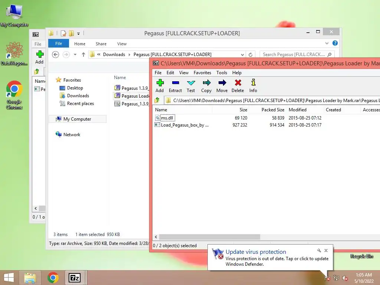Screen dimensions: 380x285
Task: Open DataWagon desktop shortcut
Action: coord(14,54)
